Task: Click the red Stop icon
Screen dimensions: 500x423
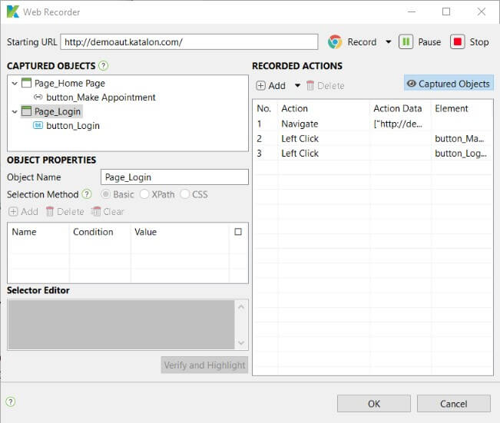Action: pyautogui.click(x=458, y=41)
